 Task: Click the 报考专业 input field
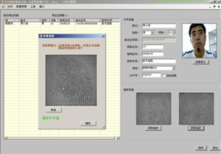(159, 61)
